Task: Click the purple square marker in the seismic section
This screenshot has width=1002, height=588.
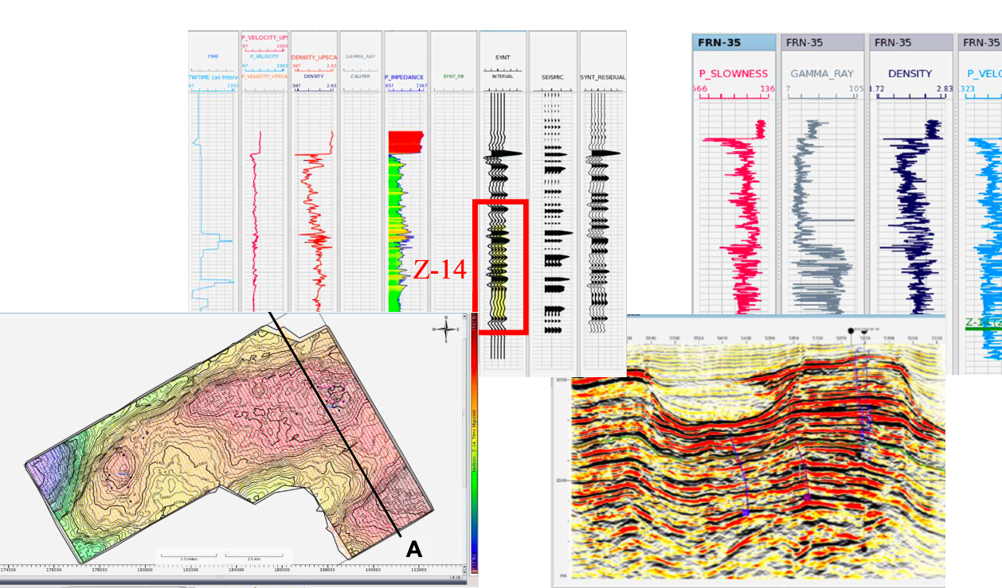Action: (x=806, y=497)
